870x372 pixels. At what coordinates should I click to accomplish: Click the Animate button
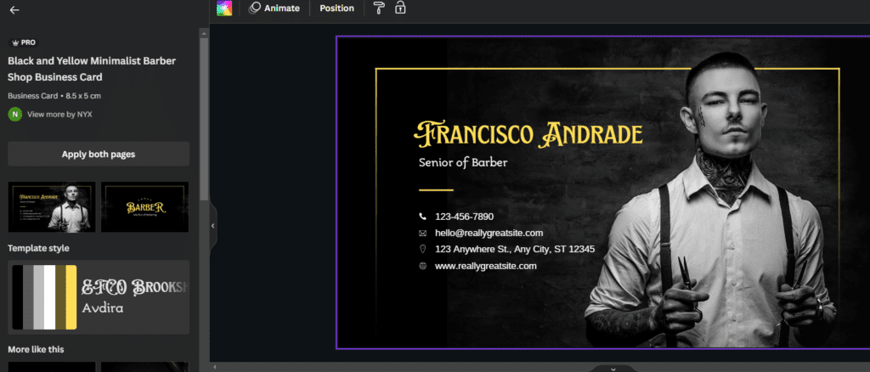tap(274, 8)
